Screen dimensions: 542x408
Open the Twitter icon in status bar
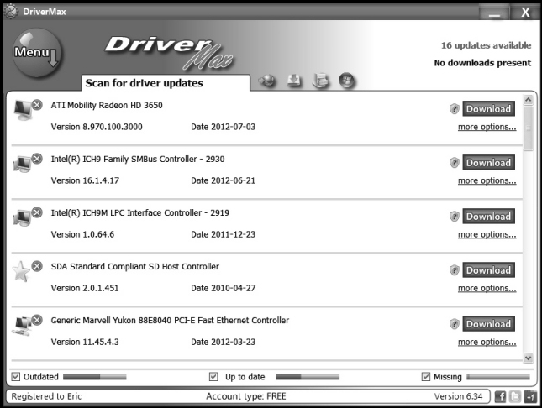(x=515, y=396)
